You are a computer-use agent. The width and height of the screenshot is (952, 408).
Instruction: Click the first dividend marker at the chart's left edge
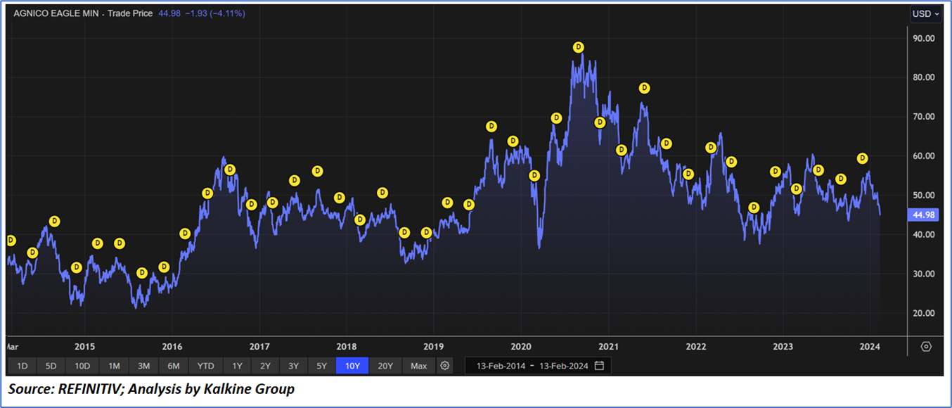11,241
